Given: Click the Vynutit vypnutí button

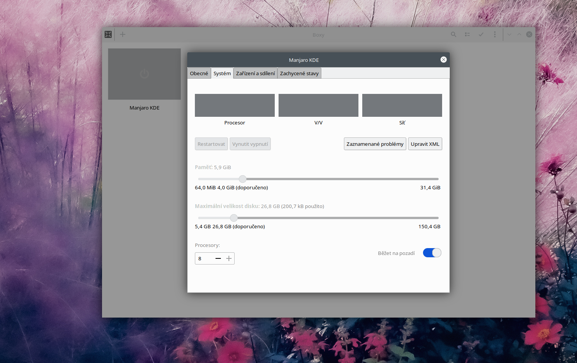Looking at the screenshot, I should click(x=250, y=144).
